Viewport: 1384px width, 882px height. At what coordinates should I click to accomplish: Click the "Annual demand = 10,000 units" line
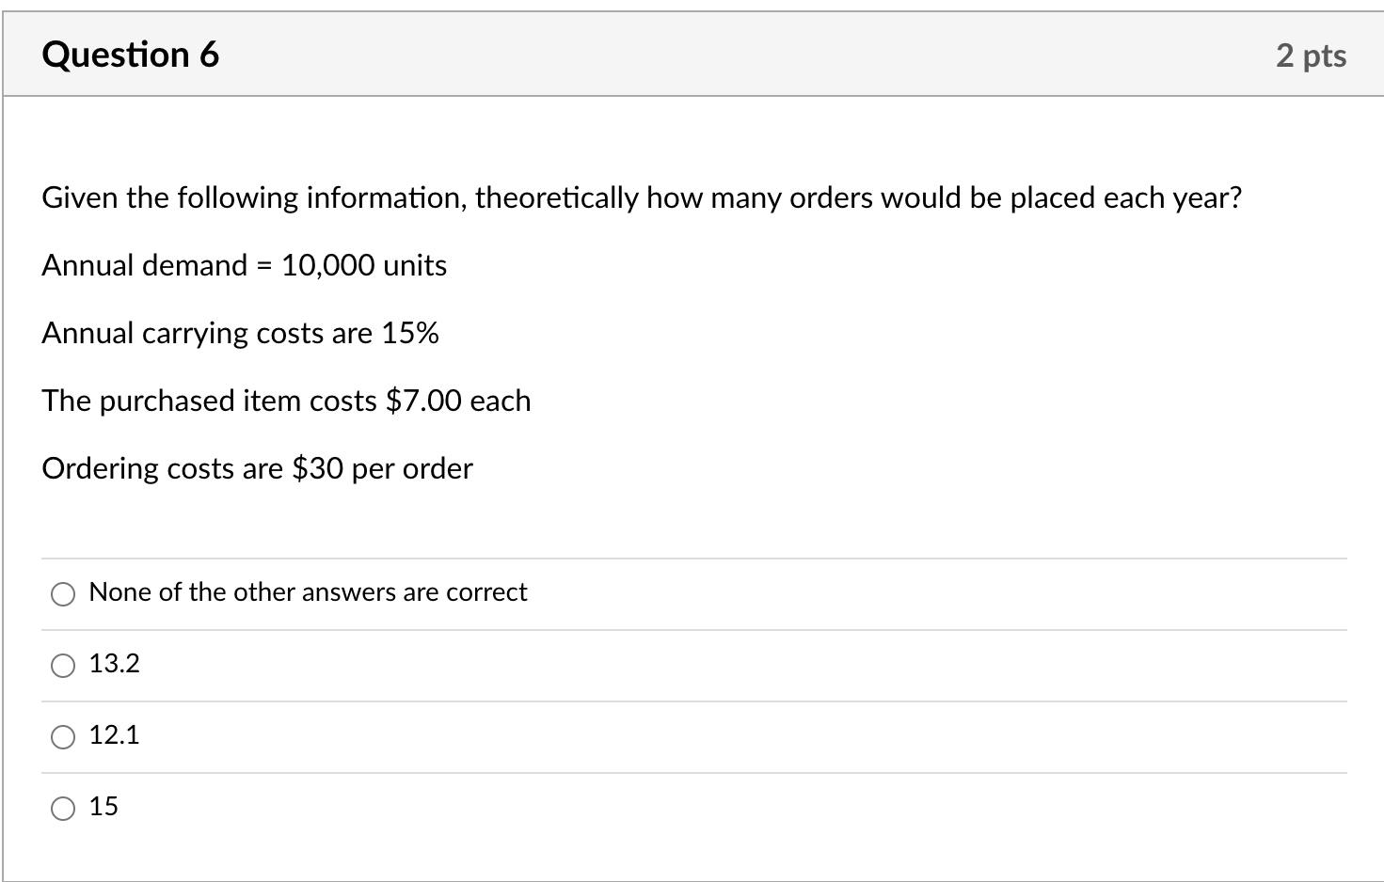(x=244, y=265)
